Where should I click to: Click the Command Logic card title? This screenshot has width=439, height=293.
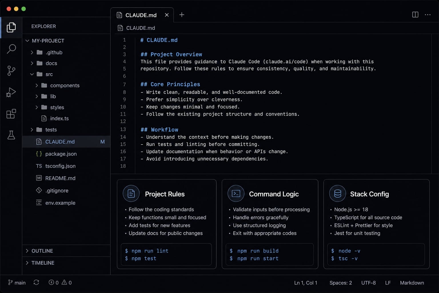(274, 194)
